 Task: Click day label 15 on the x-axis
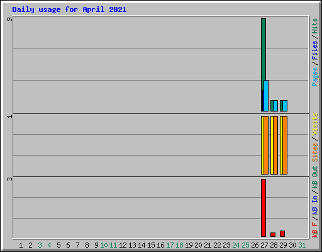[151, 245]
